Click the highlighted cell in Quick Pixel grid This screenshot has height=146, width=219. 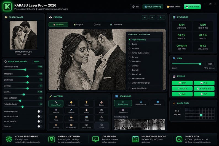201,115
